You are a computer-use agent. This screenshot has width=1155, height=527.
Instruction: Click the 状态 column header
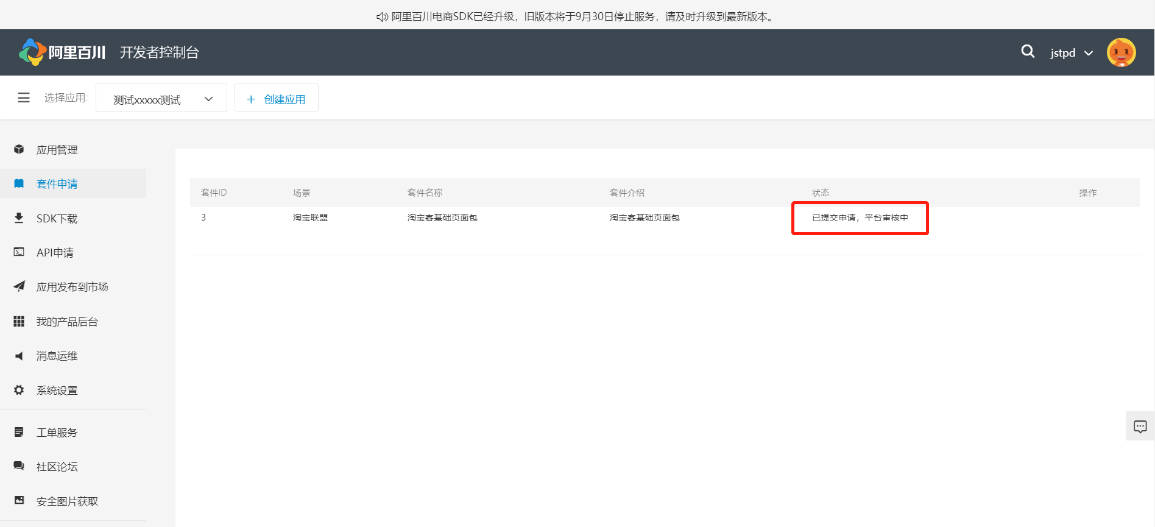[821, 193]
